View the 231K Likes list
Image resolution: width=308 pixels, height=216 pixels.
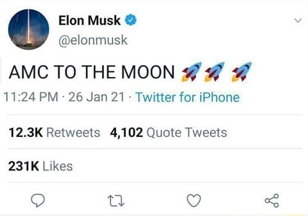[x=40, y=166]
